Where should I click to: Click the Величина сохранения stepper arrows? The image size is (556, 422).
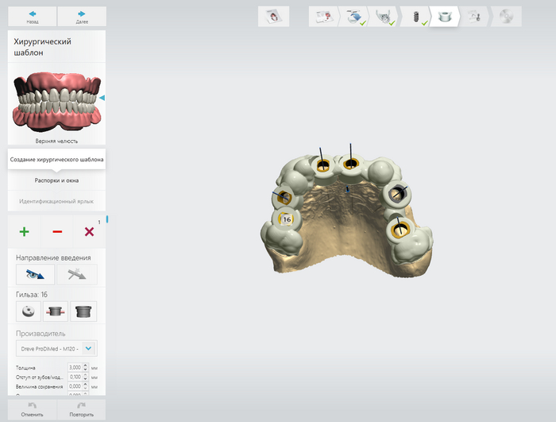pyautogui.click(x=86, y=386)
